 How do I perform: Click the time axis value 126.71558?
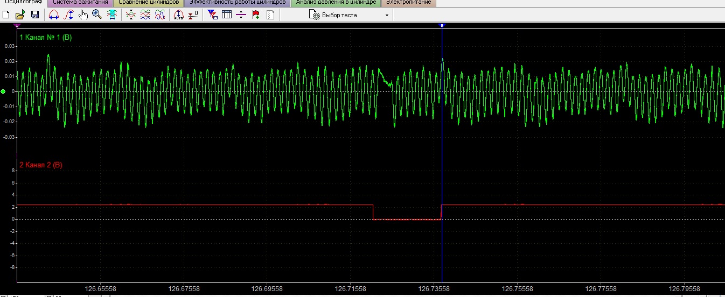click(350, 288)
